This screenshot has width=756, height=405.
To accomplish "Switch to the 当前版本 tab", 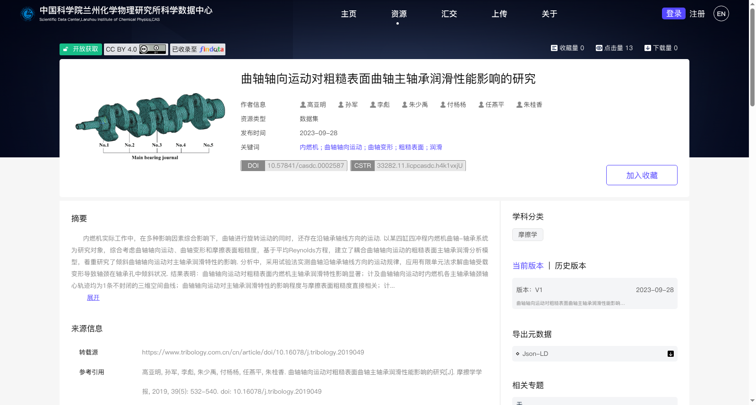I will tap(528, 266).
